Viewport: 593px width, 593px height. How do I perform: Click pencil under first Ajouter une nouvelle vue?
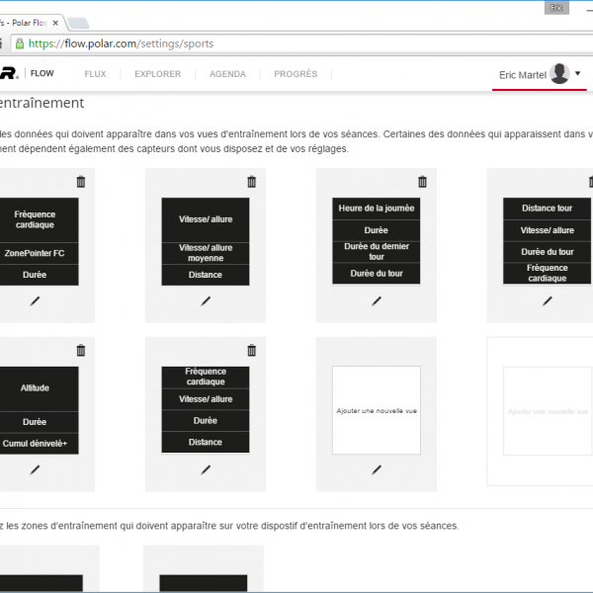(x=377, y=470)
